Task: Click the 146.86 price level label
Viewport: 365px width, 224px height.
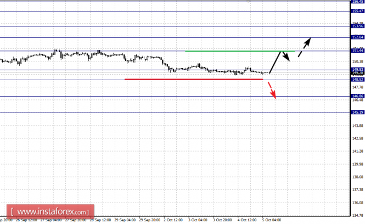Action: pyautogui.click(x=357, y=96)
